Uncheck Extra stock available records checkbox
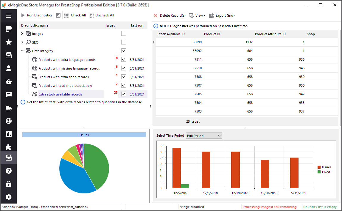This screenshot has height=211, width=342. [x=124, y=94]
